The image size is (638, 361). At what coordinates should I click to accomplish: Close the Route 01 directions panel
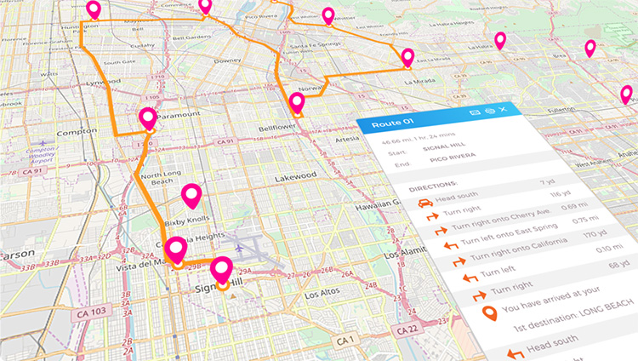click(x=504, y=109)
